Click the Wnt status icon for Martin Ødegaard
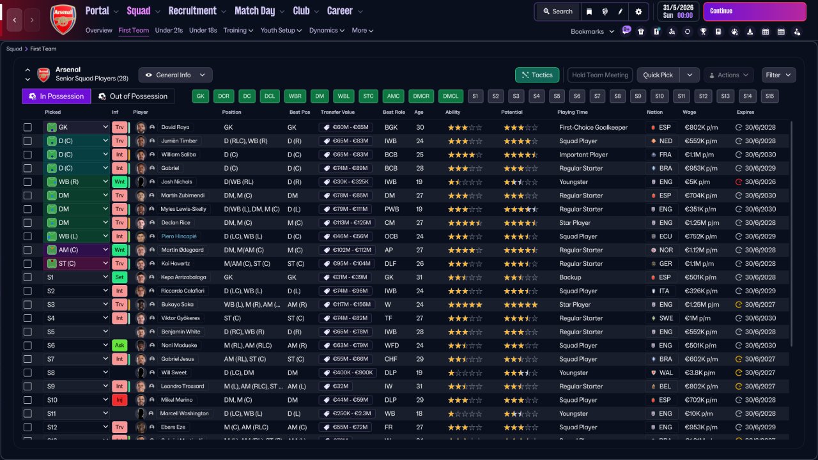The image size is (818, 460). (x=119, y=250)
